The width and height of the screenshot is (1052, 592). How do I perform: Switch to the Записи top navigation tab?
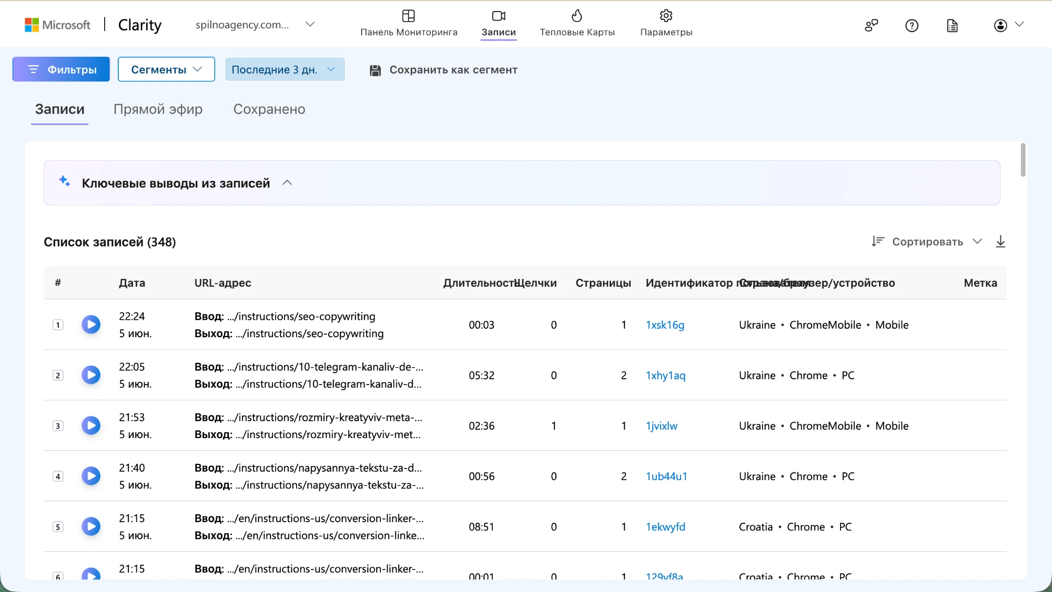(499, 24)
